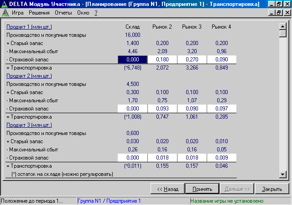Open the Отчеты menu

63,13
